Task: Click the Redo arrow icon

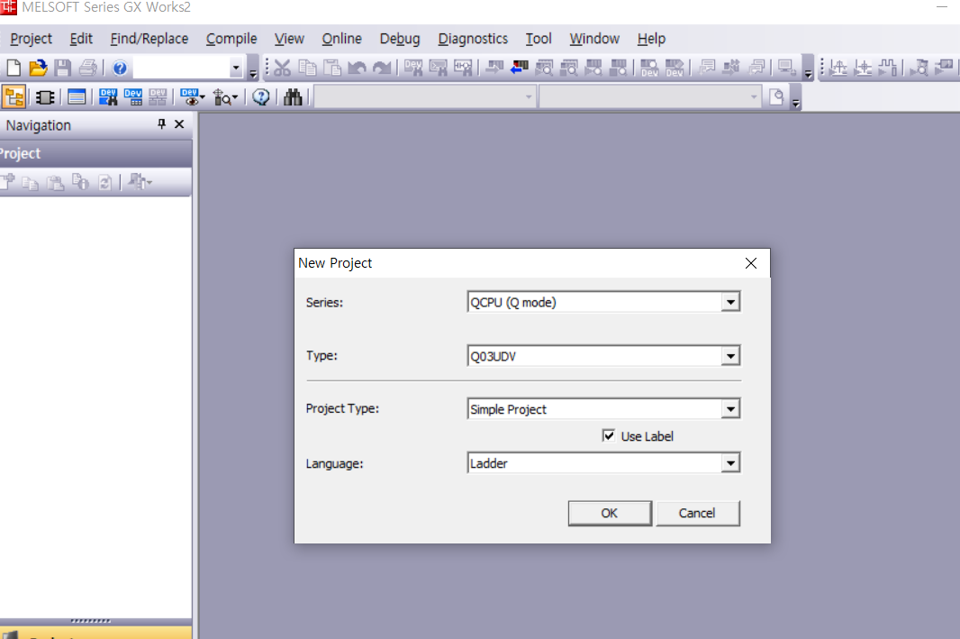Action: coord(382,68)
